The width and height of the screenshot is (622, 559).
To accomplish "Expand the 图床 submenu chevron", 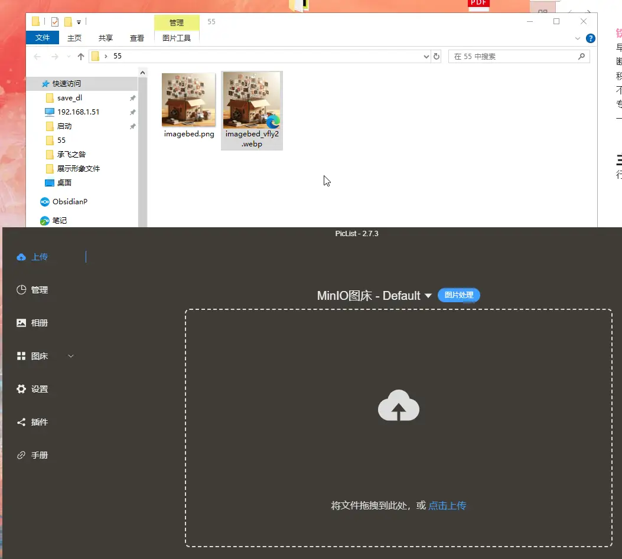I will [71, 356].
